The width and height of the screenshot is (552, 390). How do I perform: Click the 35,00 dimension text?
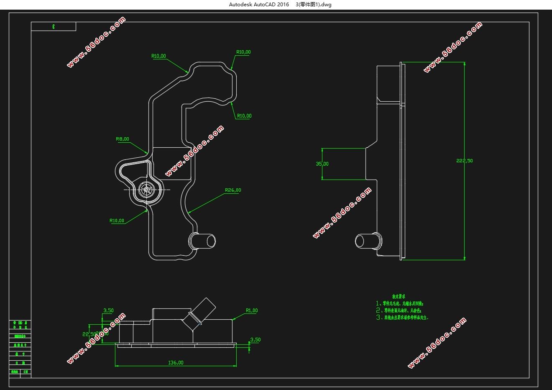(x=322, y=164)
